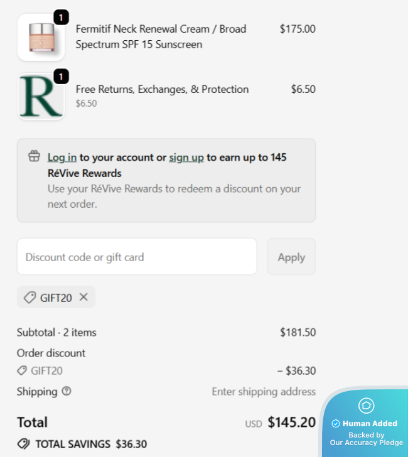Open the Our Accuracy Pledge text
Viewport: 408px width, 457px height.
click(367, 443)
